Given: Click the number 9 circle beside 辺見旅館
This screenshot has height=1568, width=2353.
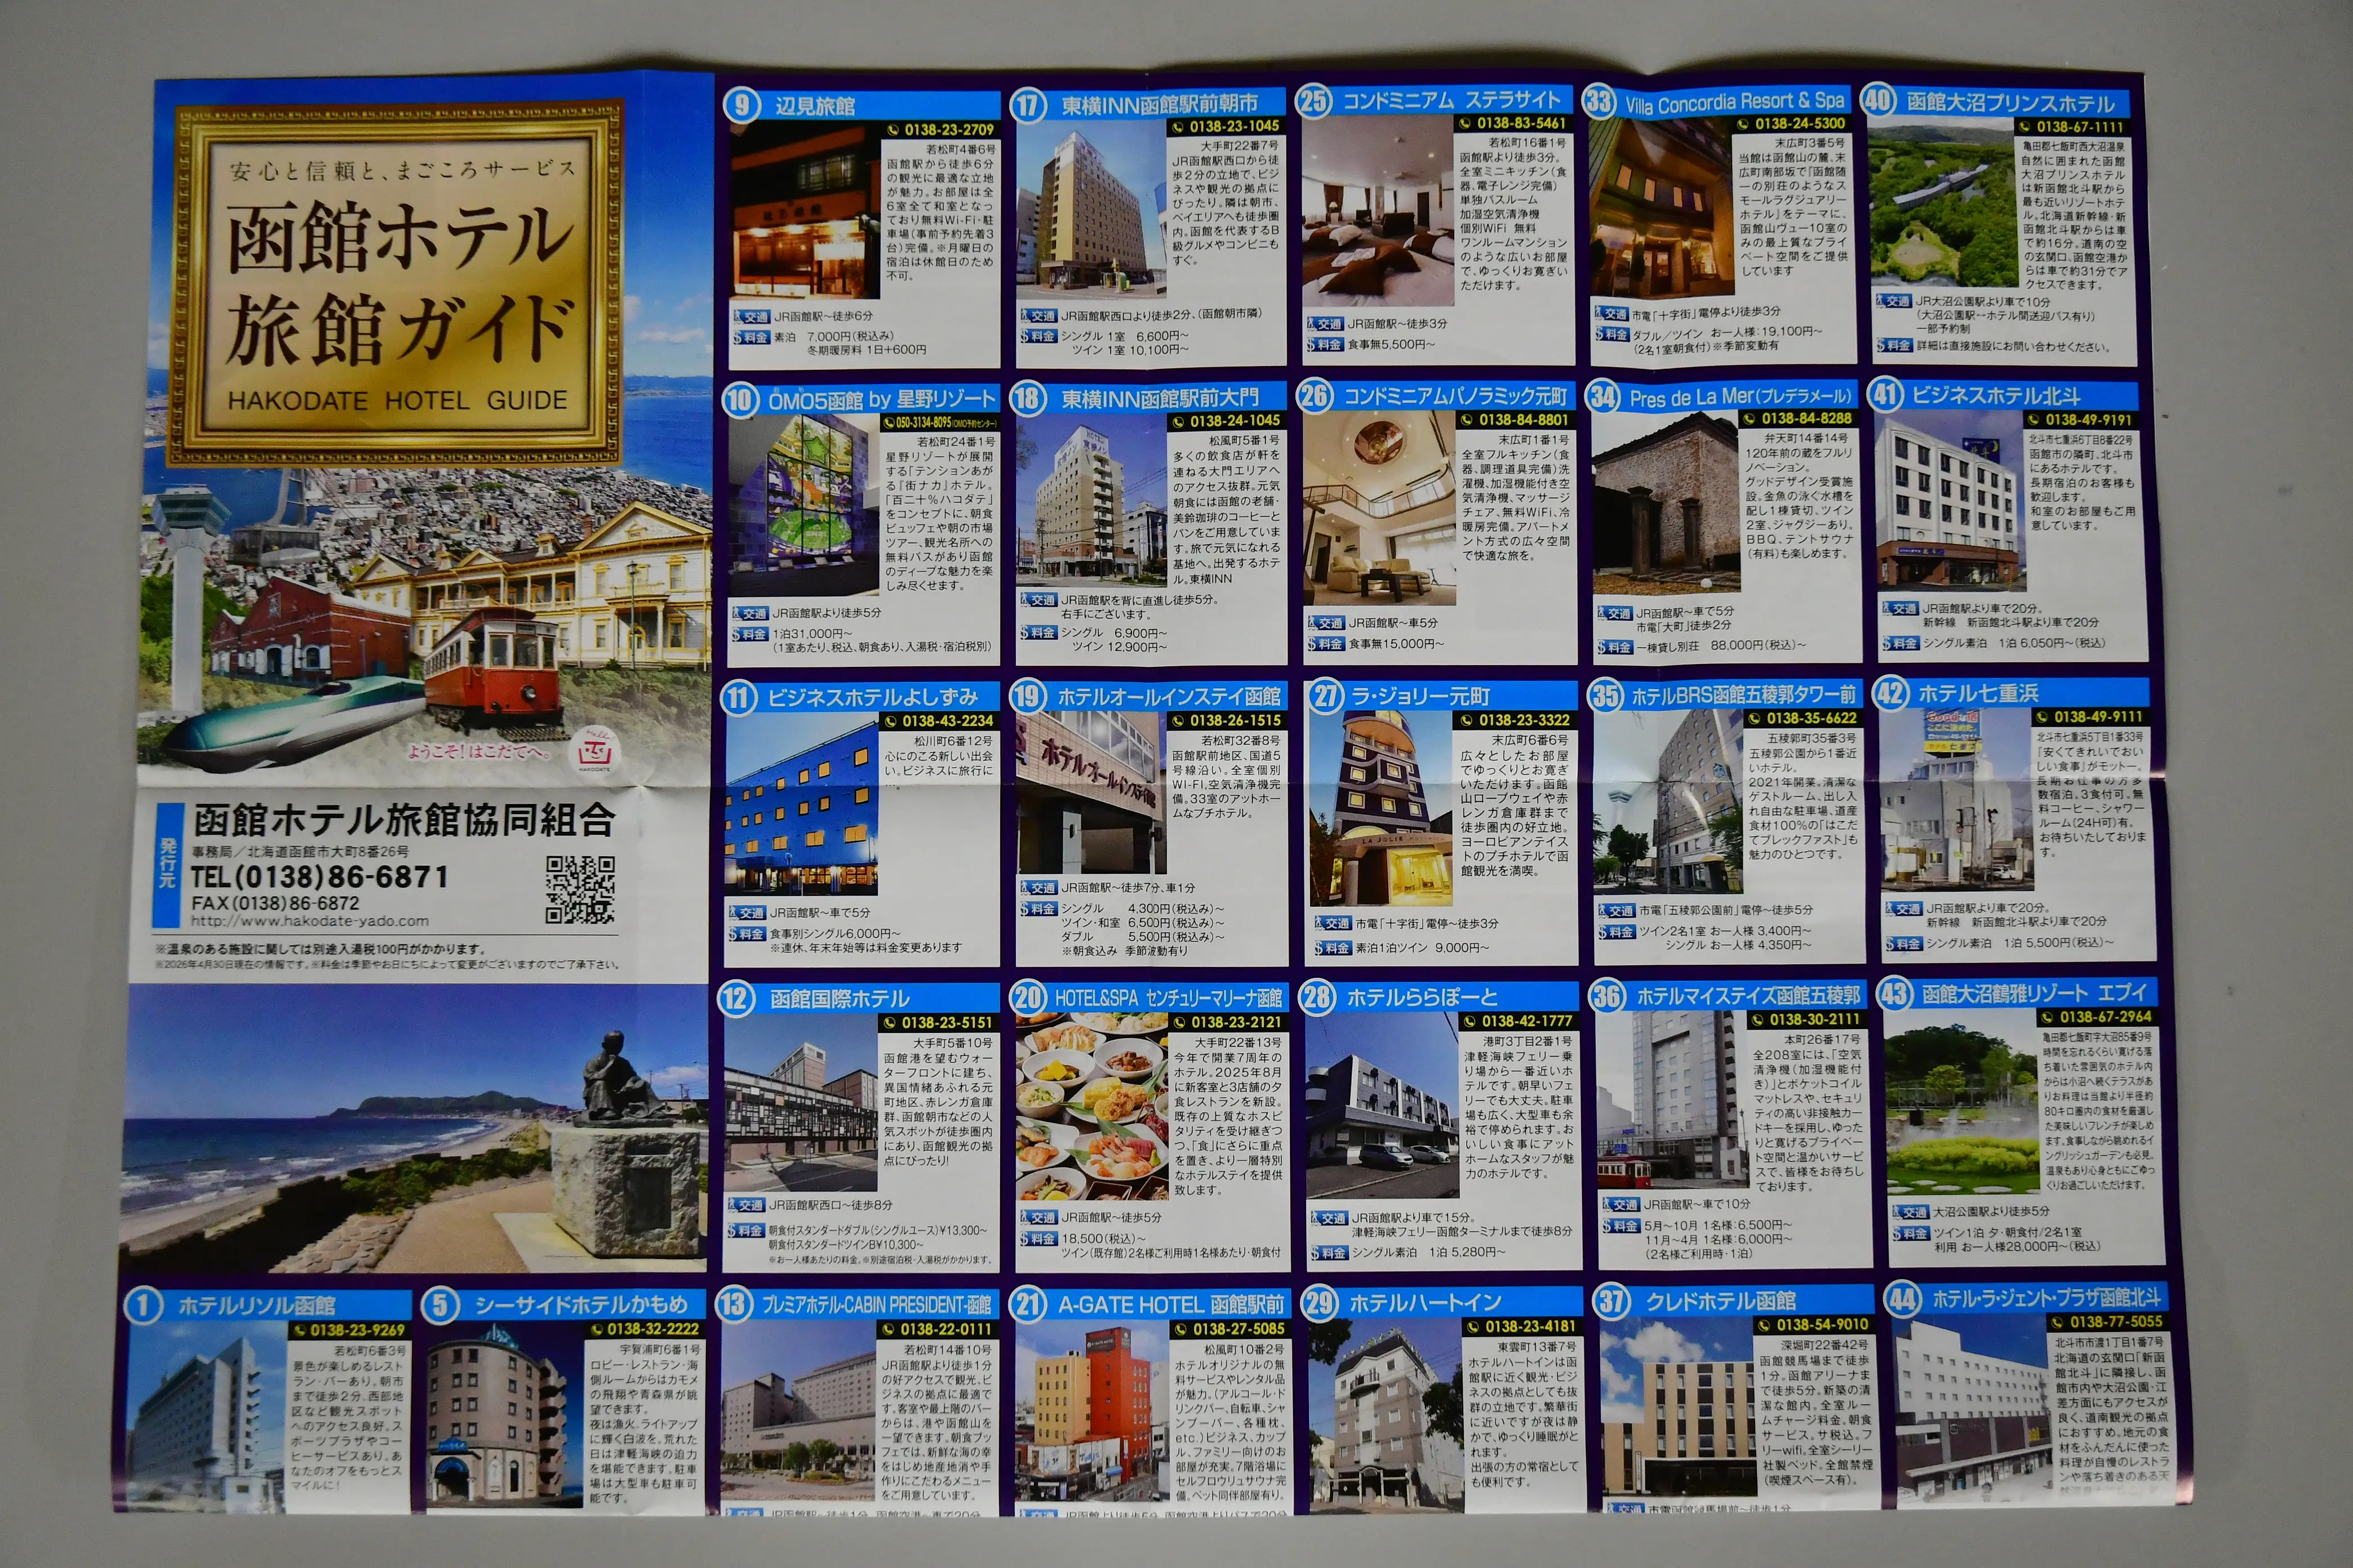Looking at the screenshot, I should pyautogui.click(x=742, y=105).
